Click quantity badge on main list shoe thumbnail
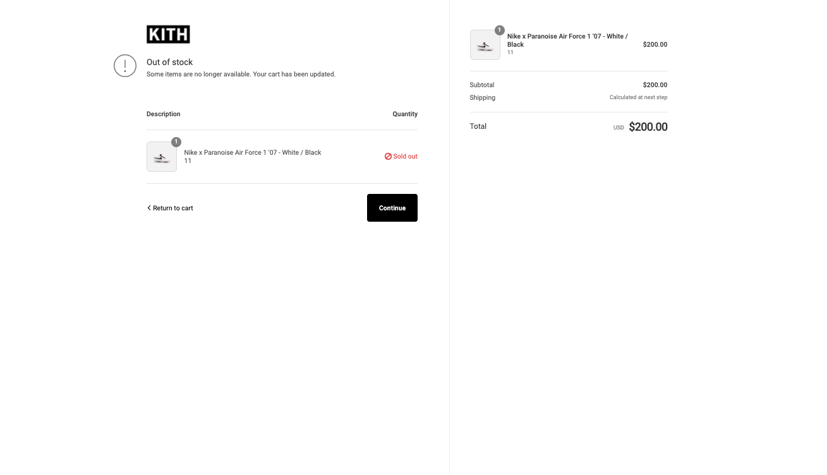This screenshot has width=827, height=475. click(176, 142)
